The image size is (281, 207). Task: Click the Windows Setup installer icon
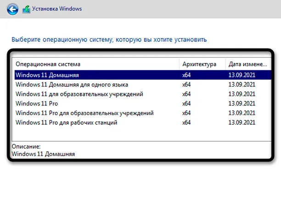point(26,9)
